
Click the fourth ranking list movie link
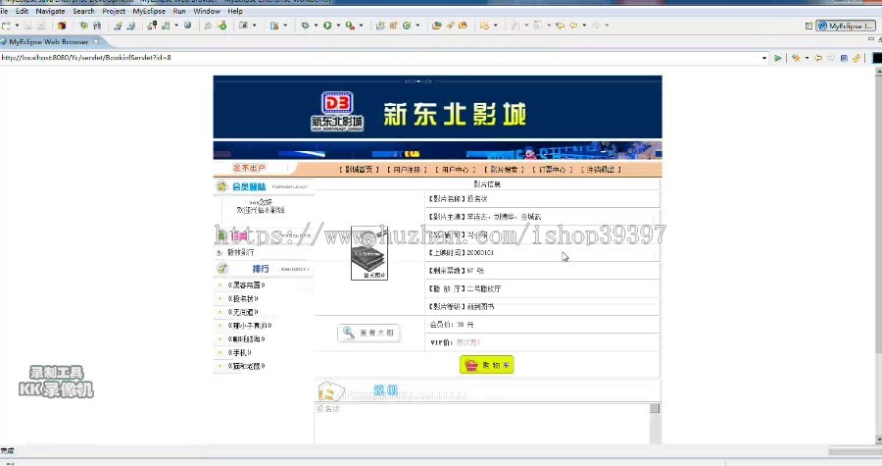pos(250,326)
